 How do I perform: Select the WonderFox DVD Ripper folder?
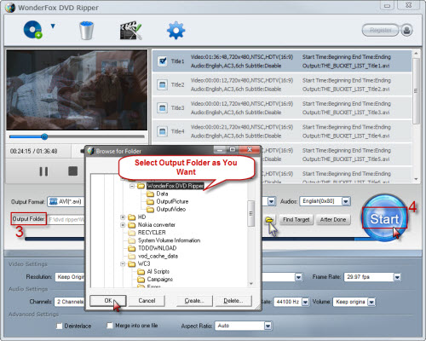tap(176, 186)
